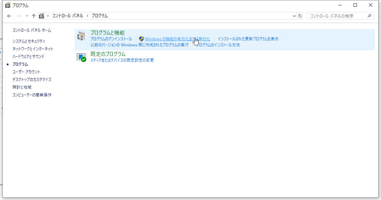Go to システムとセキュリティ category

pyautogui.click(x=29, y=41)
